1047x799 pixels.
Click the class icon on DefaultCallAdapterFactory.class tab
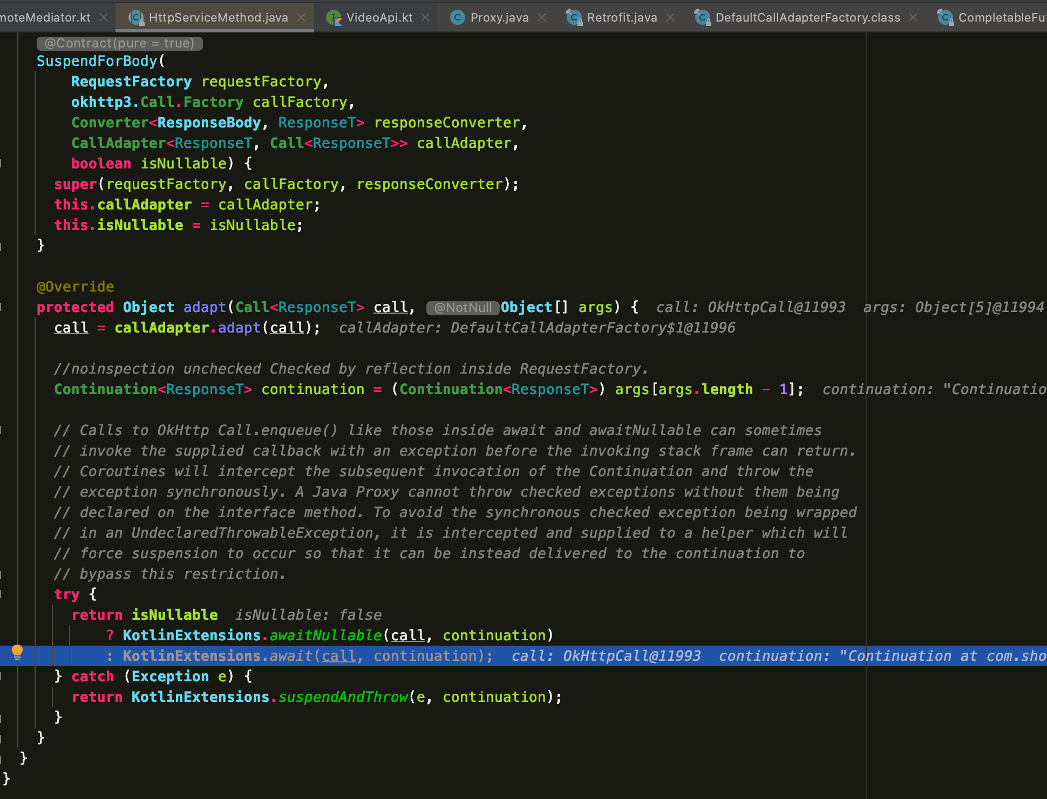(702, 18)
